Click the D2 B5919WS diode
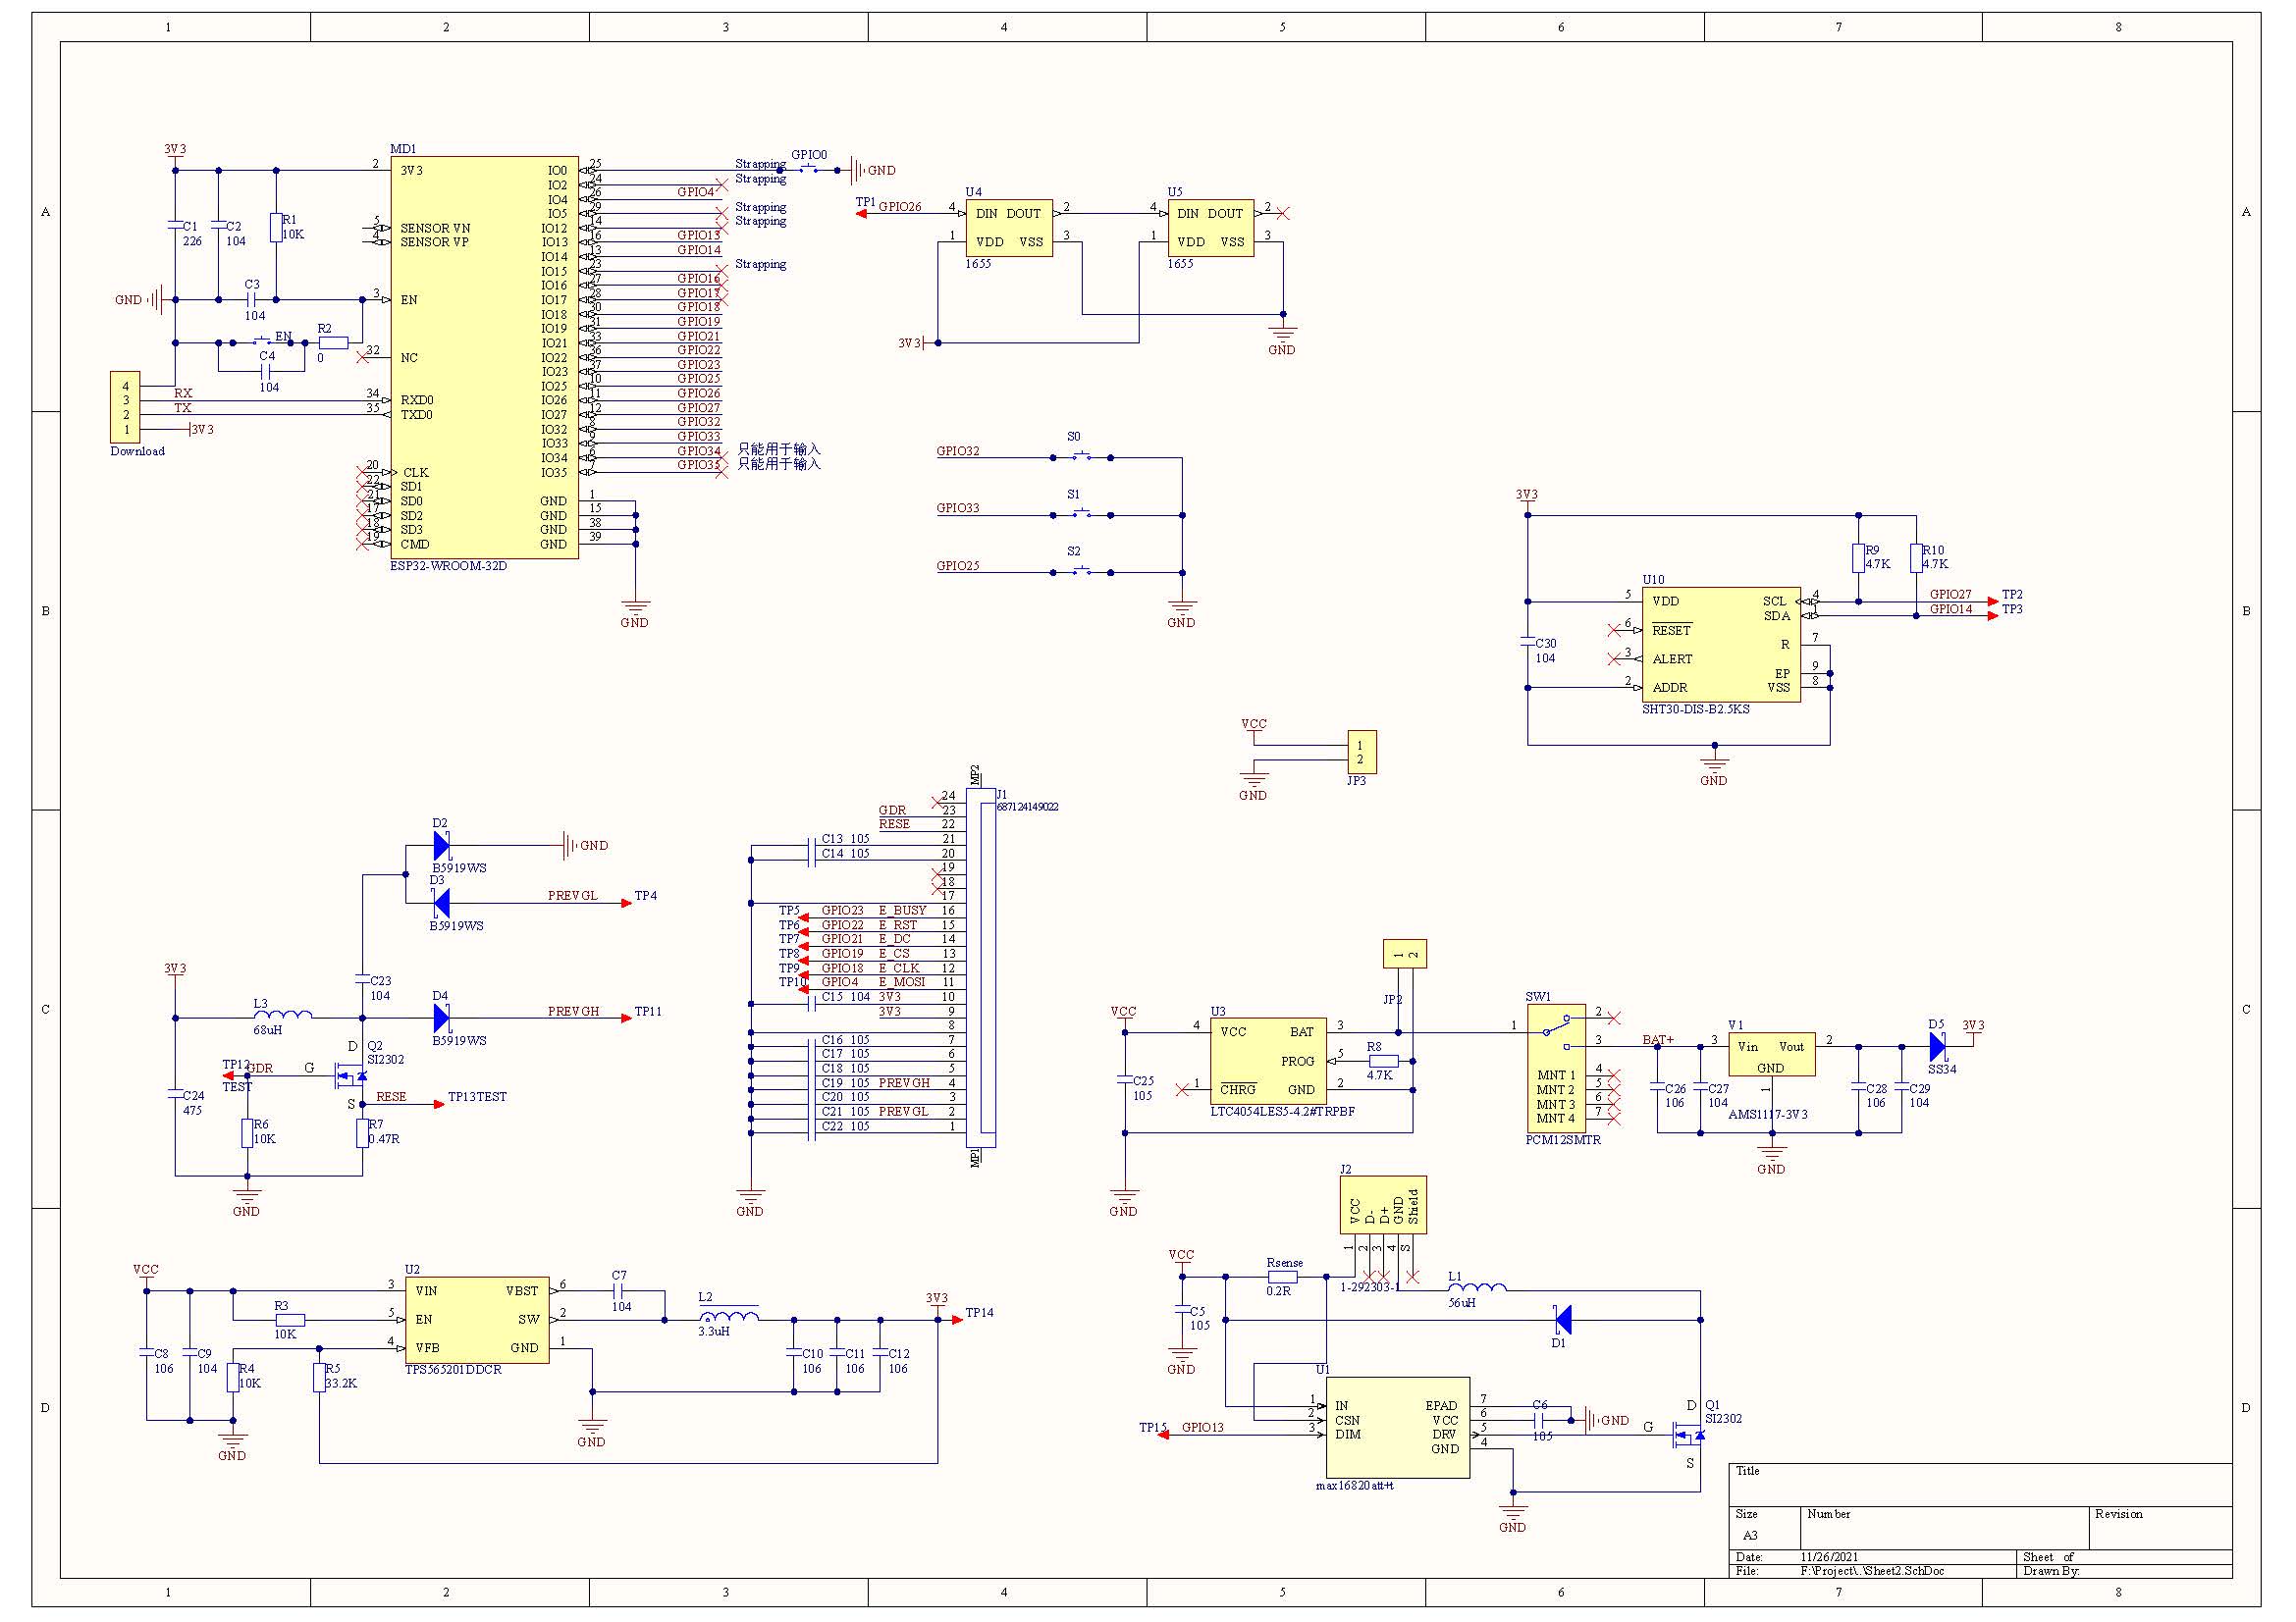The image size is (2296, 1622). pos(441,846)
